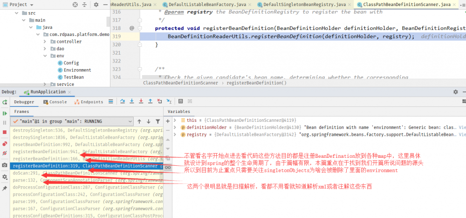Drop Frame icon in debugger toolbar
This screenshot has width=466, height=218.
[x=159, y=101]
